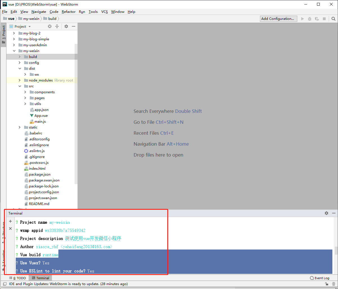Select .babelrc file
The image size is (338, 289).
[x=35, y=133]
